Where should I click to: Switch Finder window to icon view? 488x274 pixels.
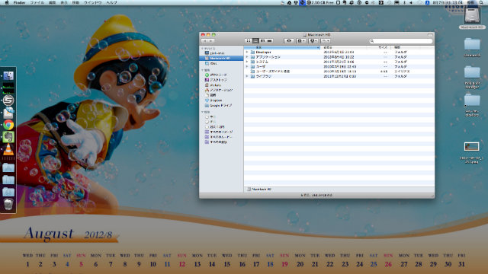[x=248, y=40]
